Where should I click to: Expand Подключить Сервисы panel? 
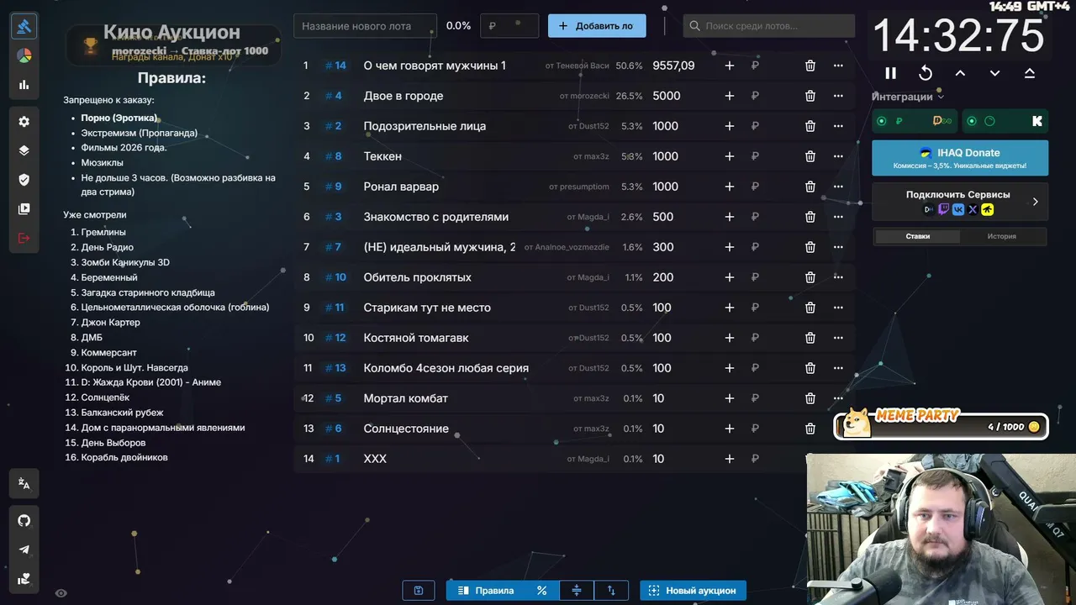pos(960,202)
